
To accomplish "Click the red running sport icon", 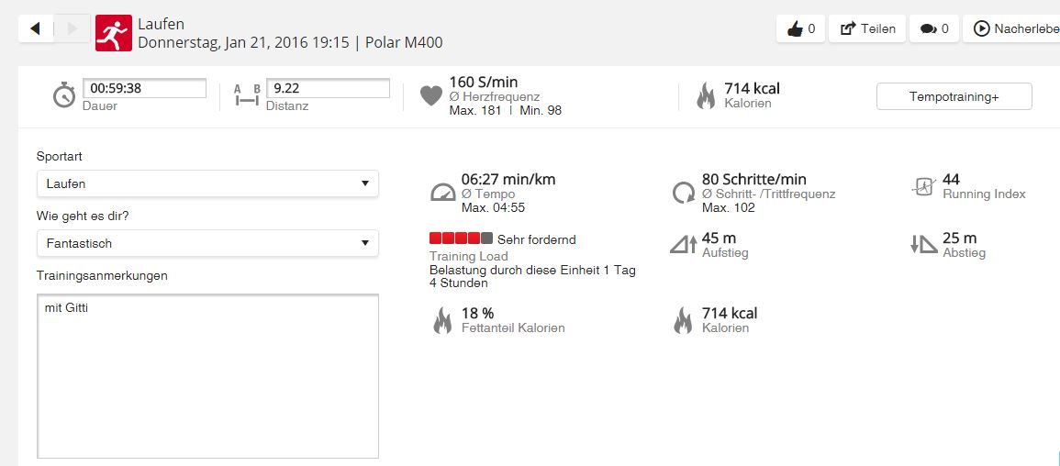I will coord(114,33).
